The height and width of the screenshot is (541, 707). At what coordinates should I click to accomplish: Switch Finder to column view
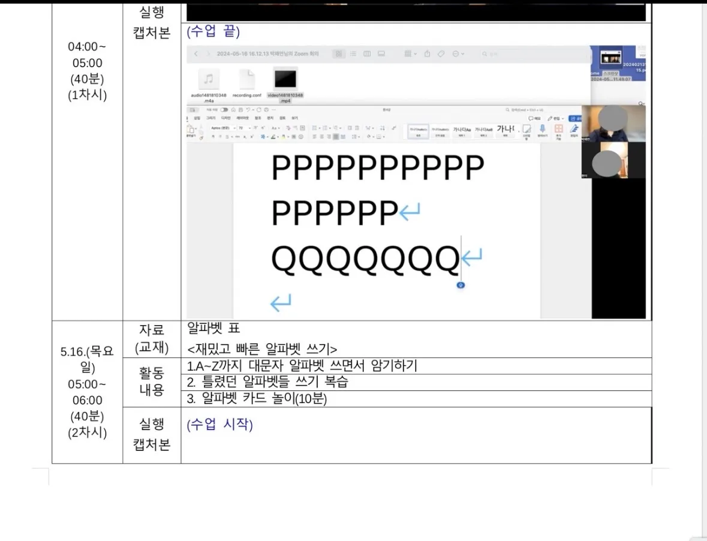pyautogui.click(x=367, y=53)
